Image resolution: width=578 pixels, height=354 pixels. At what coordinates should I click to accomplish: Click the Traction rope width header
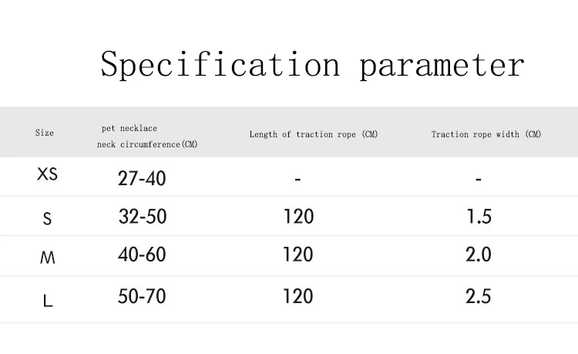(x=486, y=134)
